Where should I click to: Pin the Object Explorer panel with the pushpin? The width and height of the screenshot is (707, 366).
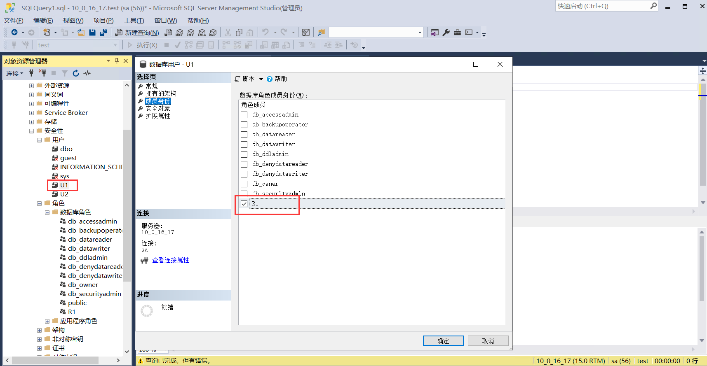[x=117, y=61]
